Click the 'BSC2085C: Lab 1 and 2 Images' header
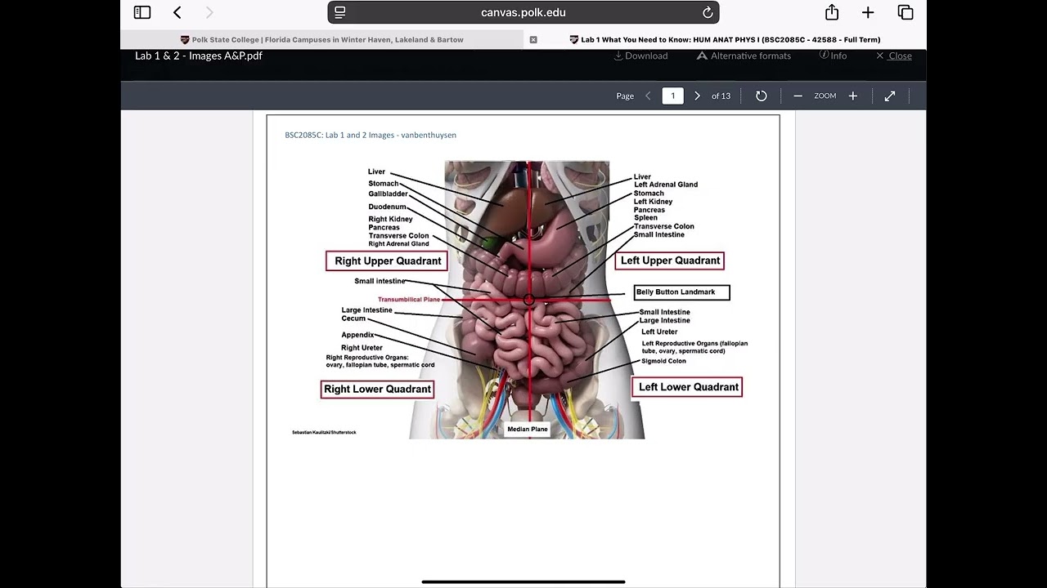Screen dimensions: 1047x588 (371, 135)
